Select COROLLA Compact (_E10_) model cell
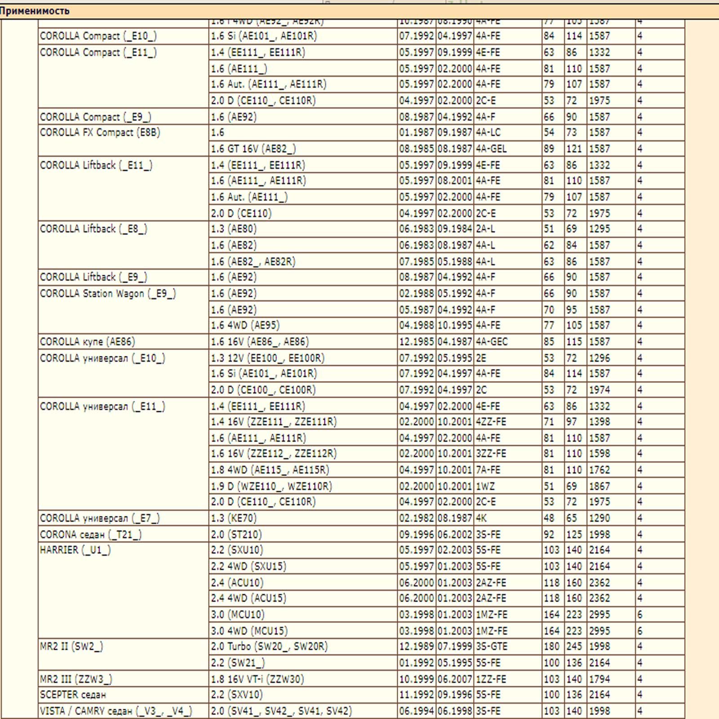719x719 pixels. pyautogui.click(x=98, y=36)
